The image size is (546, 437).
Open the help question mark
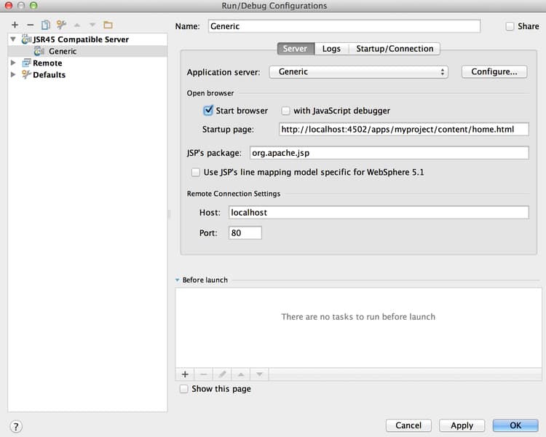(16, 426)
